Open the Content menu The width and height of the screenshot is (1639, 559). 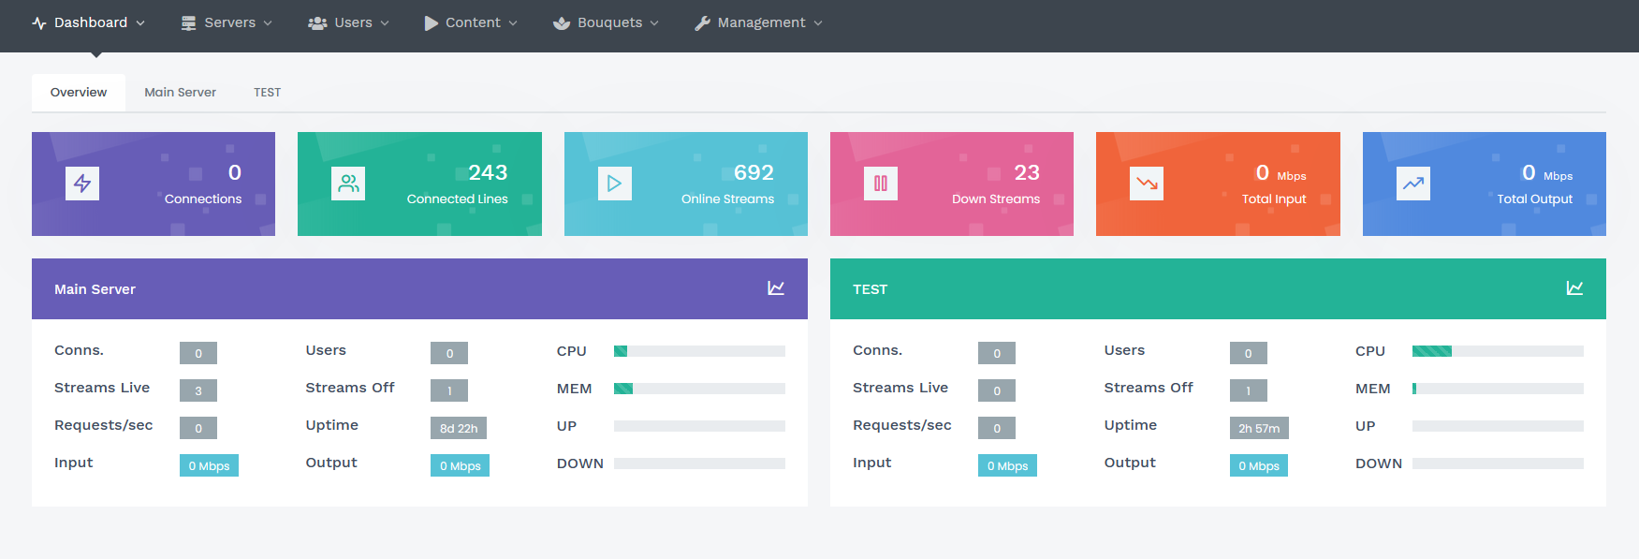coord(471,22)
